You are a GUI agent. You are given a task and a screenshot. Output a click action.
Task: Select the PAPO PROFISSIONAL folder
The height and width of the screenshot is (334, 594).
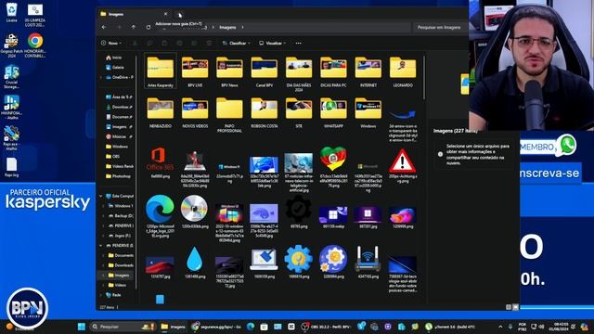point(229,115)
